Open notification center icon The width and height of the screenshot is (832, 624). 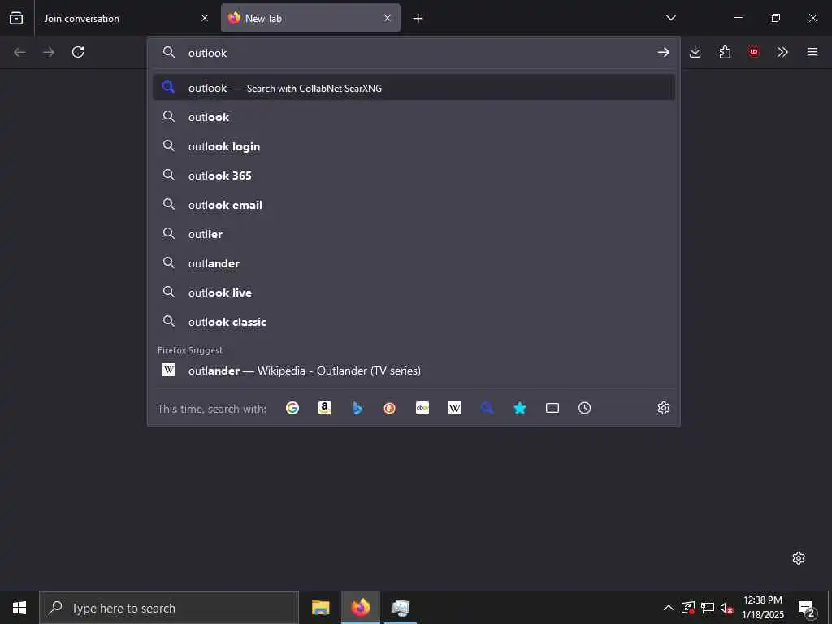coord(806,608)
